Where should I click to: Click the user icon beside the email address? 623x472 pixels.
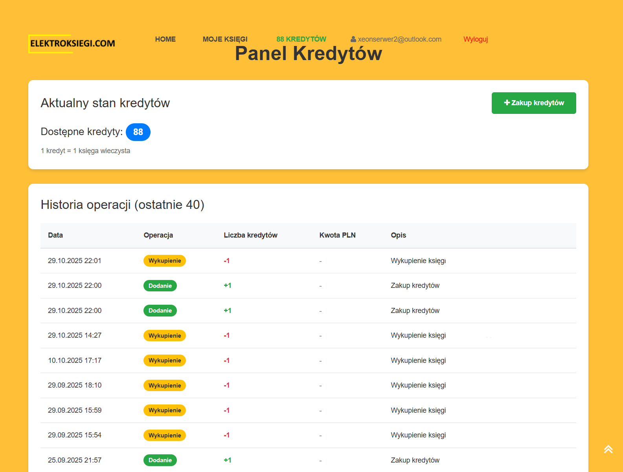click(x=353, y=39)
